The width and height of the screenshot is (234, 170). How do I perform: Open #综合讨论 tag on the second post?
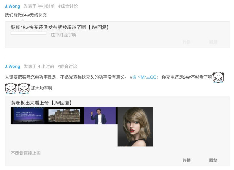tap(67, 66)
